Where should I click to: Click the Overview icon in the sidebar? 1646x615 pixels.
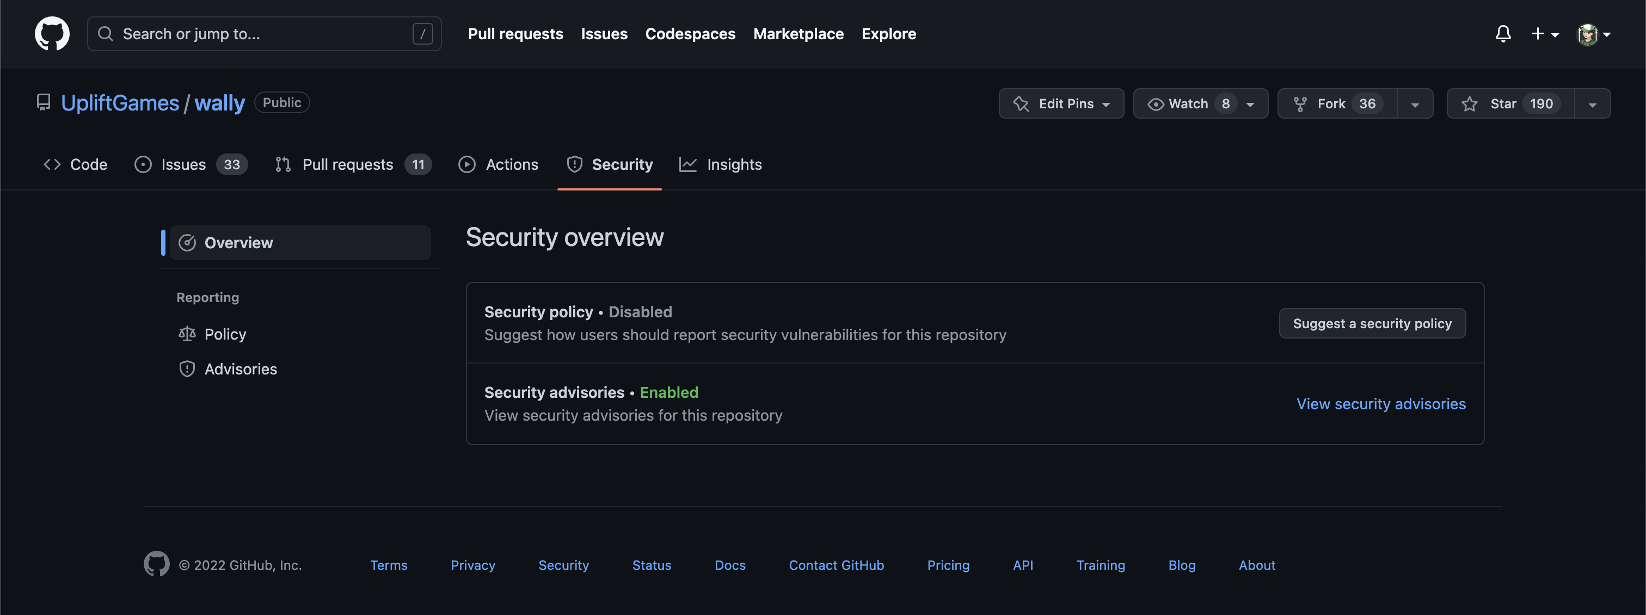click(187, 243)
